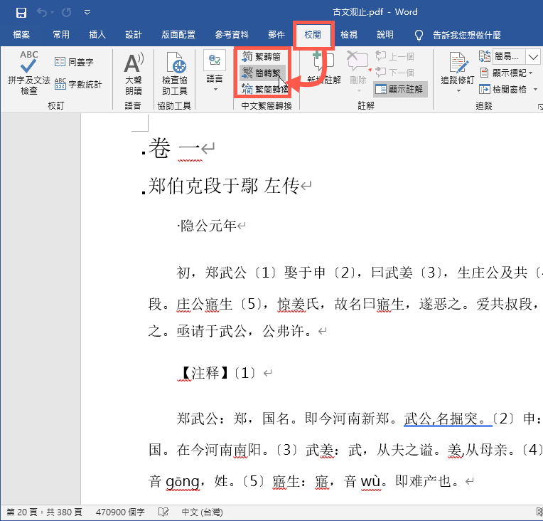Screen dimensions: 543x521
Task: Open the 簡易 markup display combo box
Action: (516, 56)
